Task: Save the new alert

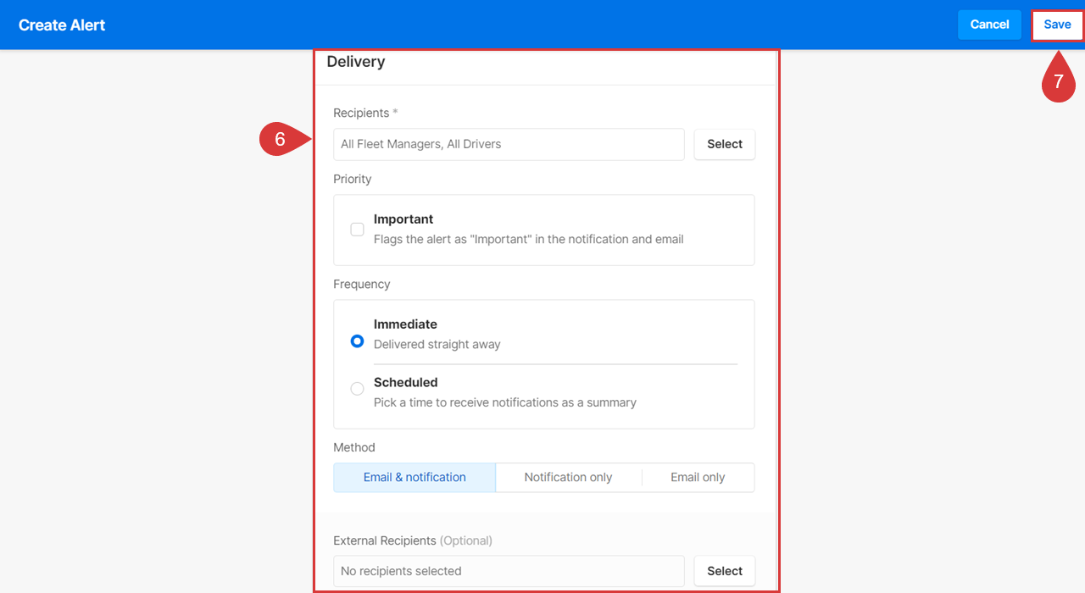Action: pyautogui.click(x=1057, y=25)
